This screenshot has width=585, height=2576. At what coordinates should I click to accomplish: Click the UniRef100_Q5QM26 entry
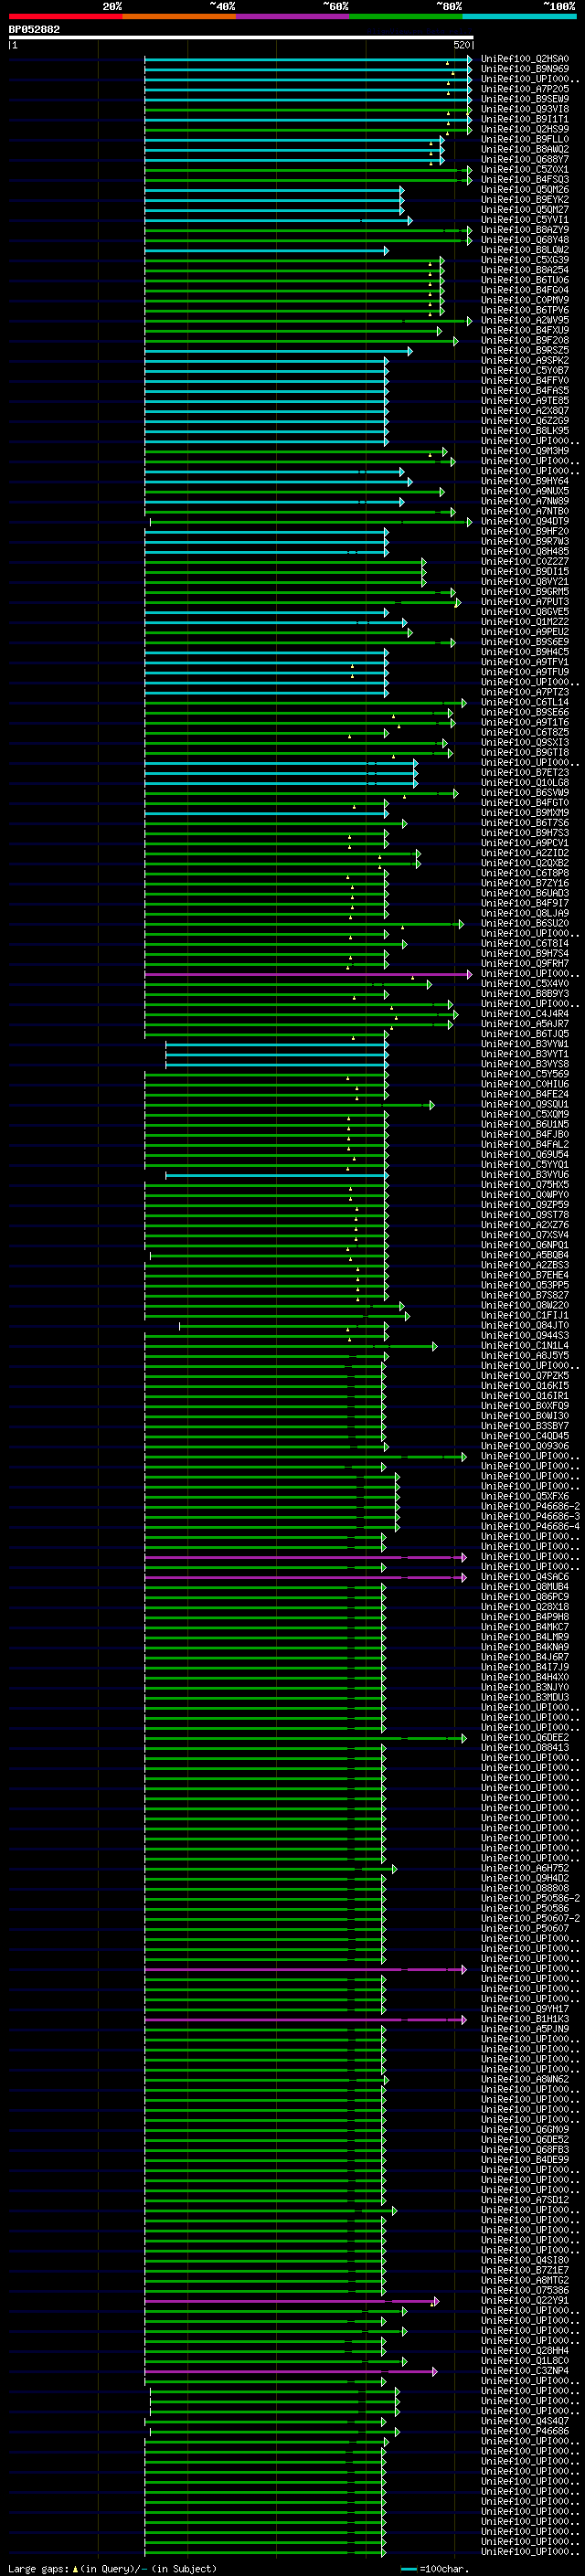525,190
